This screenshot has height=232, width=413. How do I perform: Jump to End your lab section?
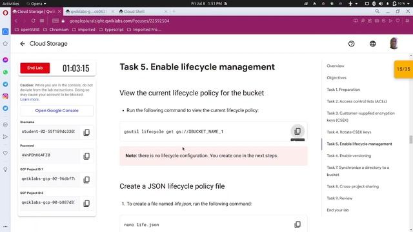(x=337, y=210)
